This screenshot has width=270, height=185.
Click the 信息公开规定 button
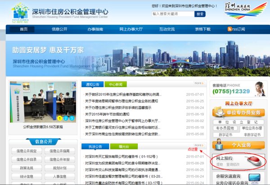coord(27,151)
